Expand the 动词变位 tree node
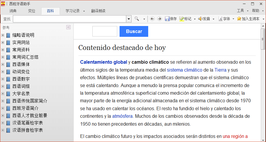Screen dimensions: 266x142 tap(3, 72)
